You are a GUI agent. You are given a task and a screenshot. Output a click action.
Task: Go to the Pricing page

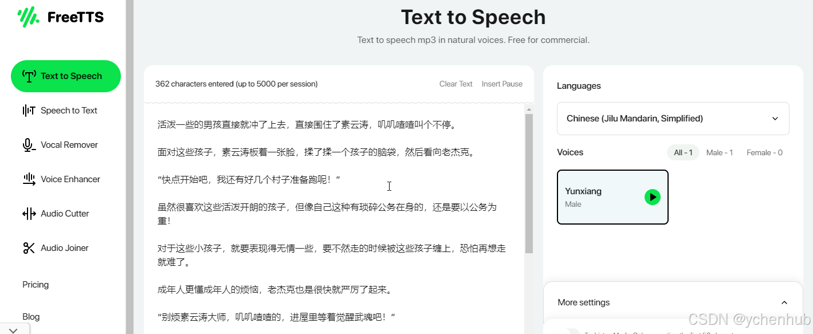point(36,285)
